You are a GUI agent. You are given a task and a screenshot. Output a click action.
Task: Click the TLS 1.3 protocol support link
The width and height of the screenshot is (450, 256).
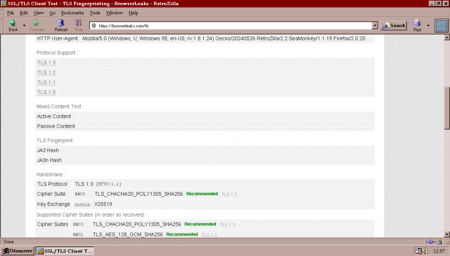click(46, 63)
